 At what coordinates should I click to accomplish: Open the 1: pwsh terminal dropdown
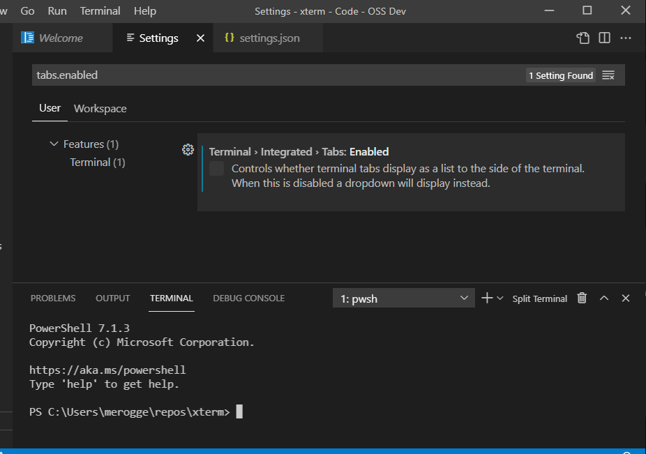point(403,298)
